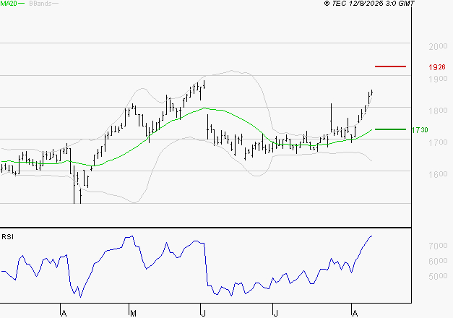Click the TEC copyright timestamp text
The image size is (453, 318).
pyautogui.click(x=369, y=4)
